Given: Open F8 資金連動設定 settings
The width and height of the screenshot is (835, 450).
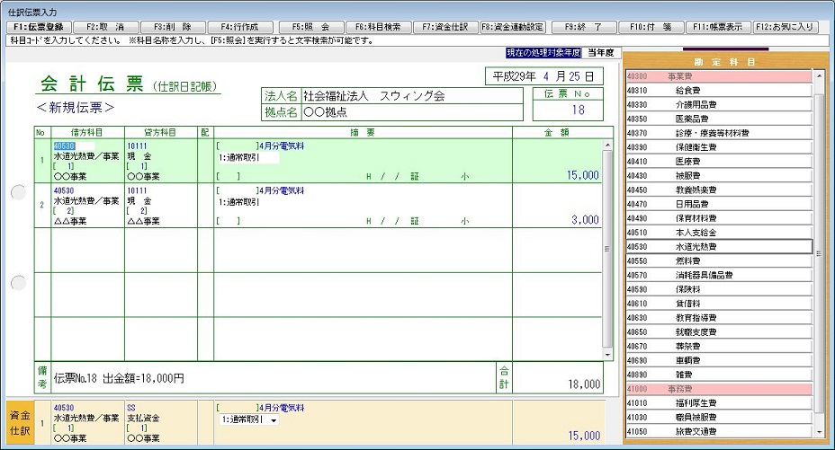Looking at the screenshot, I should coord(513,27).
